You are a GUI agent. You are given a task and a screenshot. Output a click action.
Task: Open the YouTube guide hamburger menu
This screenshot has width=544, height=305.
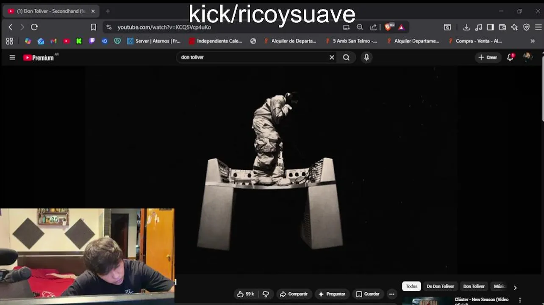point(12,57)
